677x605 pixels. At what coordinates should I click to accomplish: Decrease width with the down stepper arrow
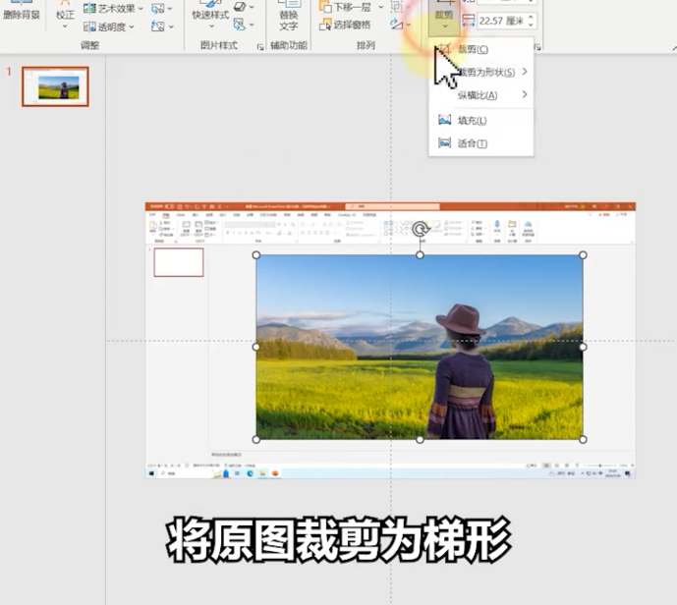click(x=531, y=25)
